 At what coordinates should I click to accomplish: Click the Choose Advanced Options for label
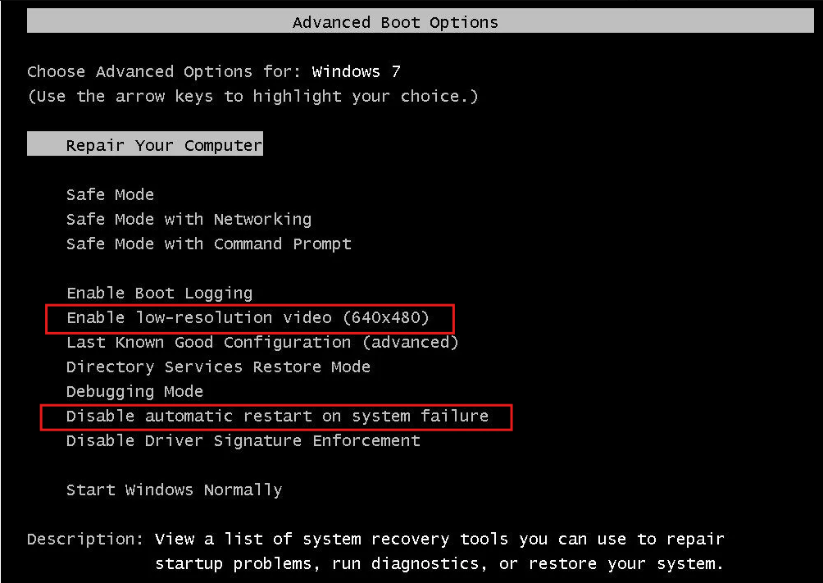pos(164,71)
